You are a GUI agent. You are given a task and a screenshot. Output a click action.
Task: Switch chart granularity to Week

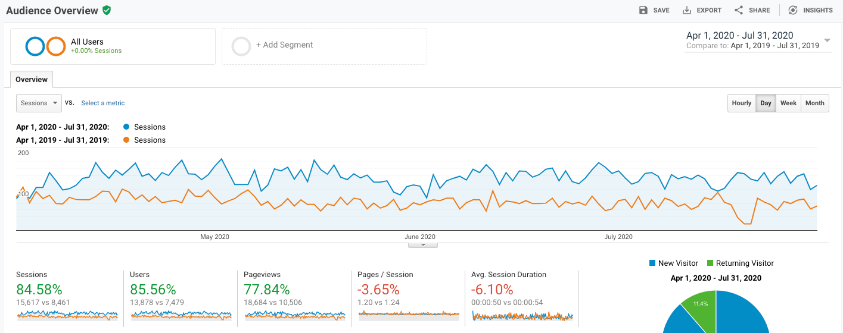(788, 103)
